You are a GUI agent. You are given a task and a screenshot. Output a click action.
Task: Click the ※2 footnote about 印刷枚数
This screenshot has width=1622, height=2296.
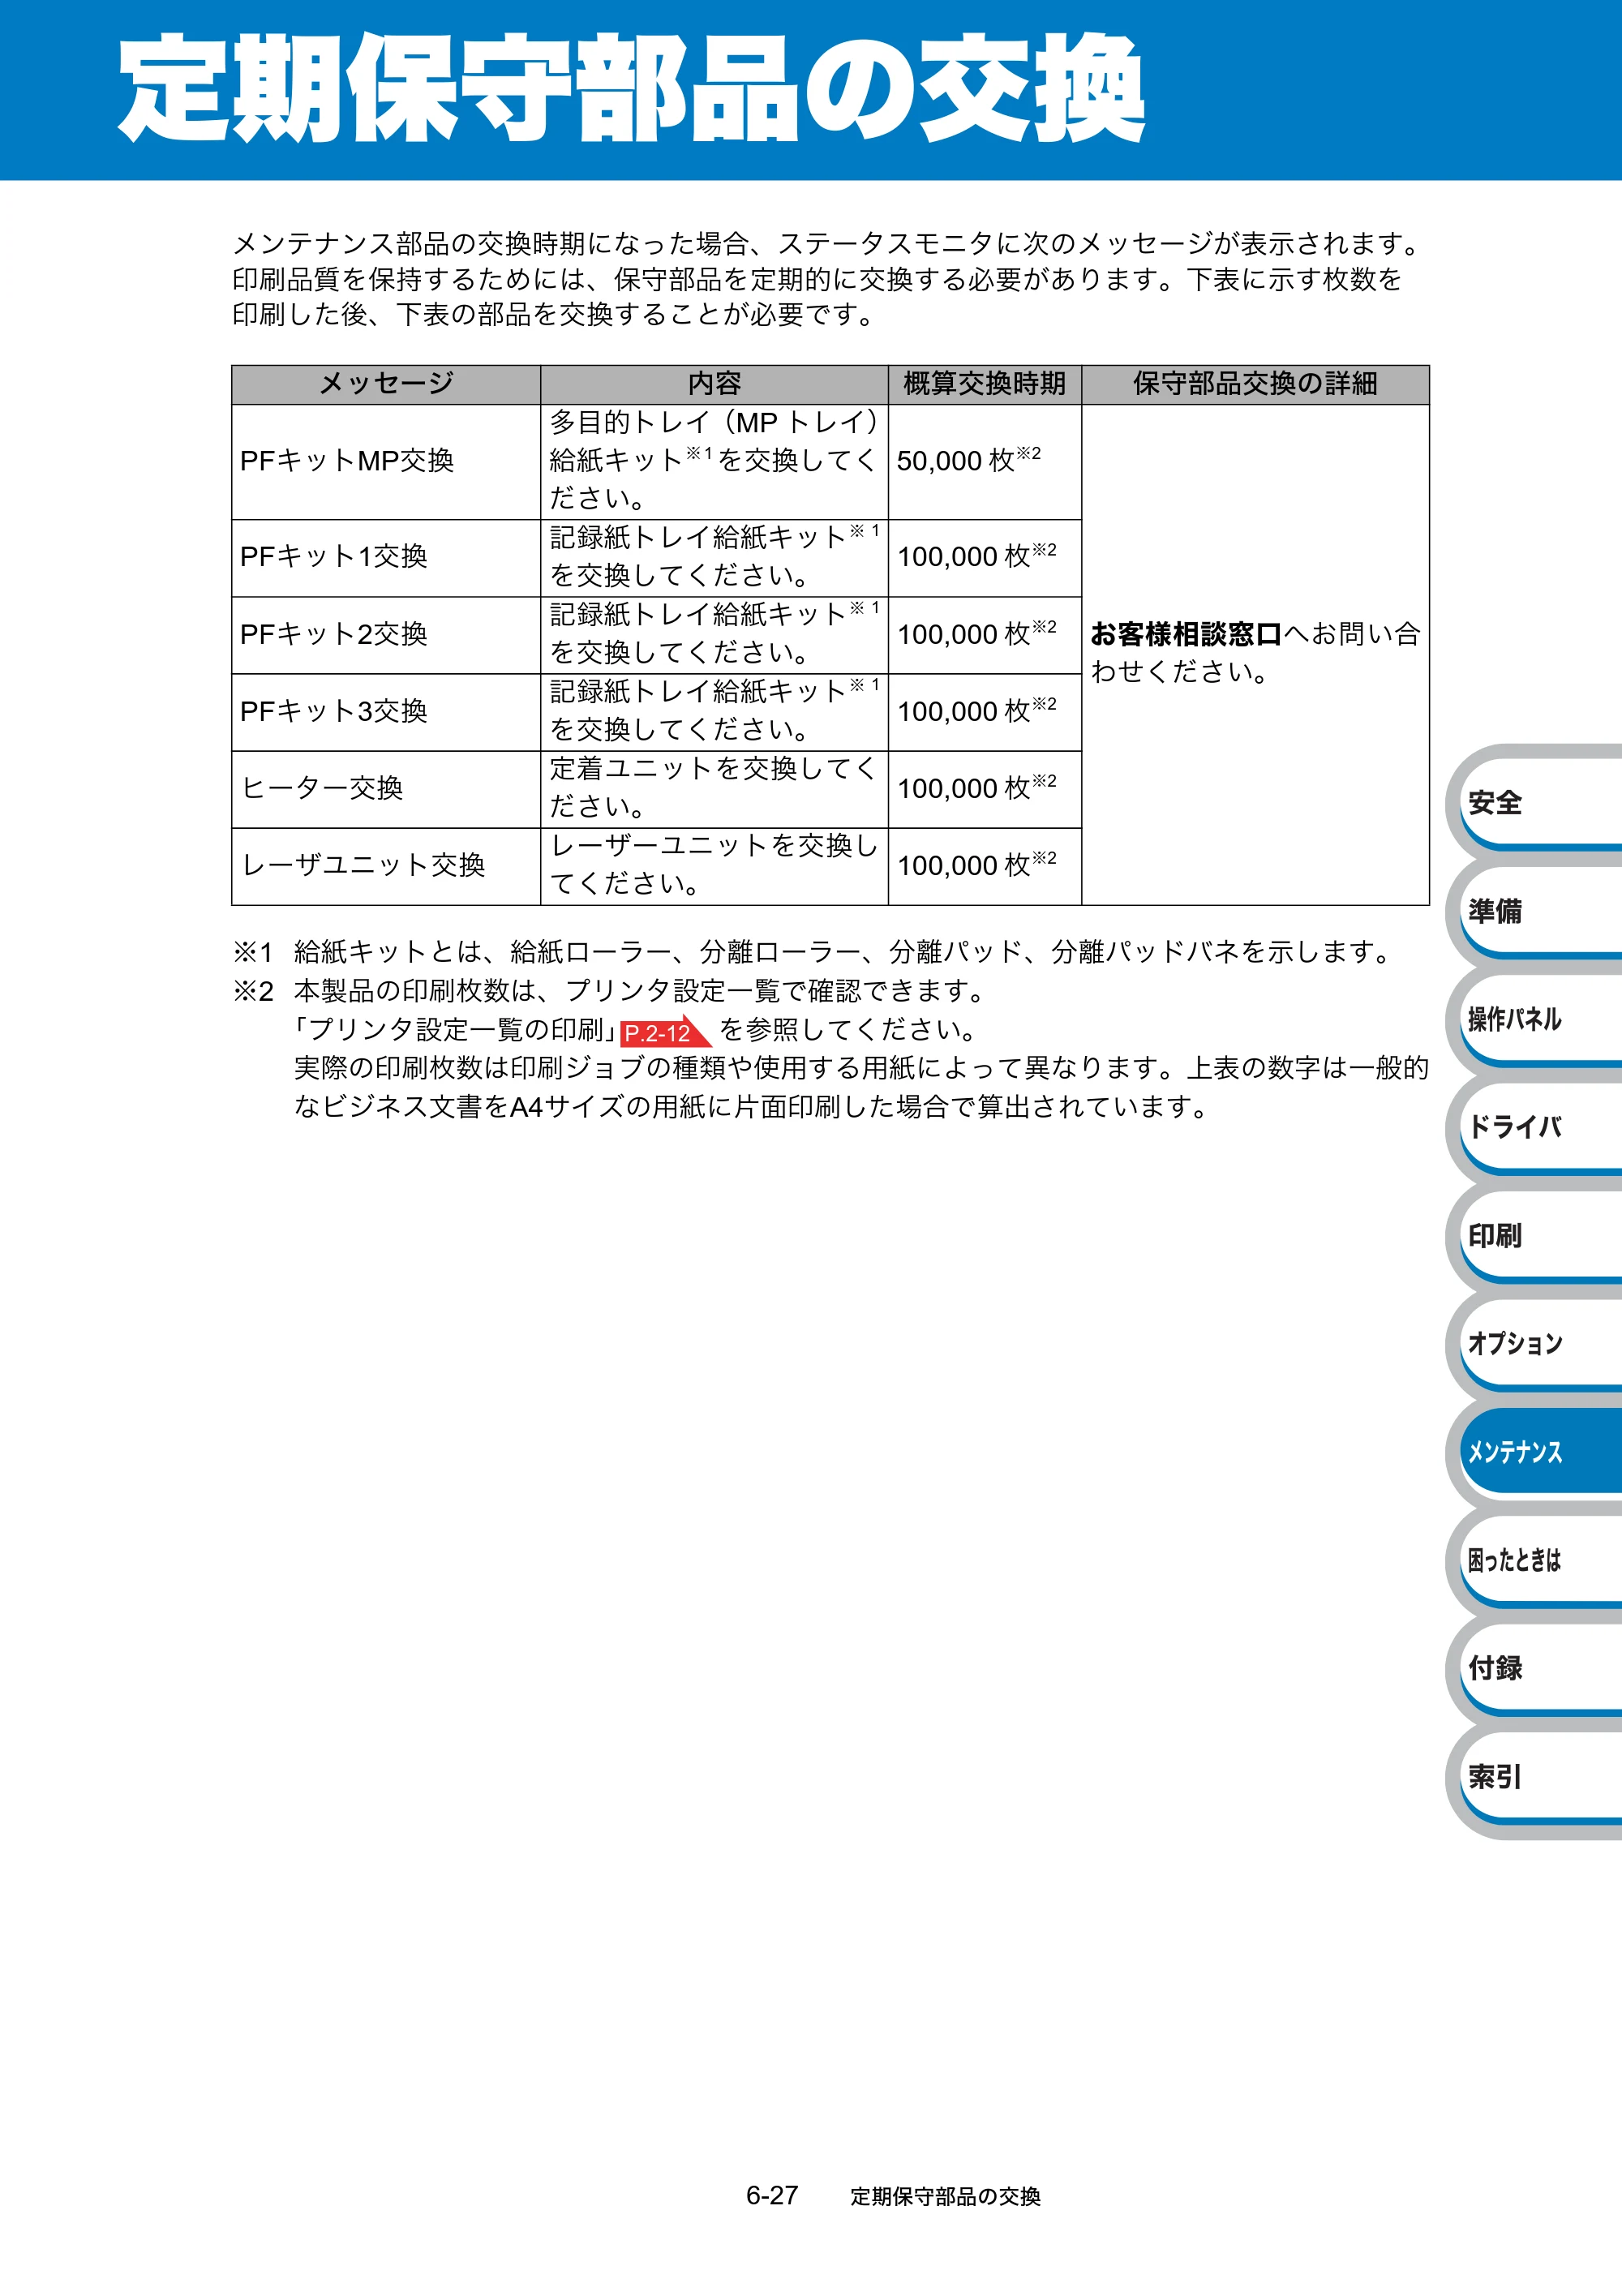(830, 1049)
